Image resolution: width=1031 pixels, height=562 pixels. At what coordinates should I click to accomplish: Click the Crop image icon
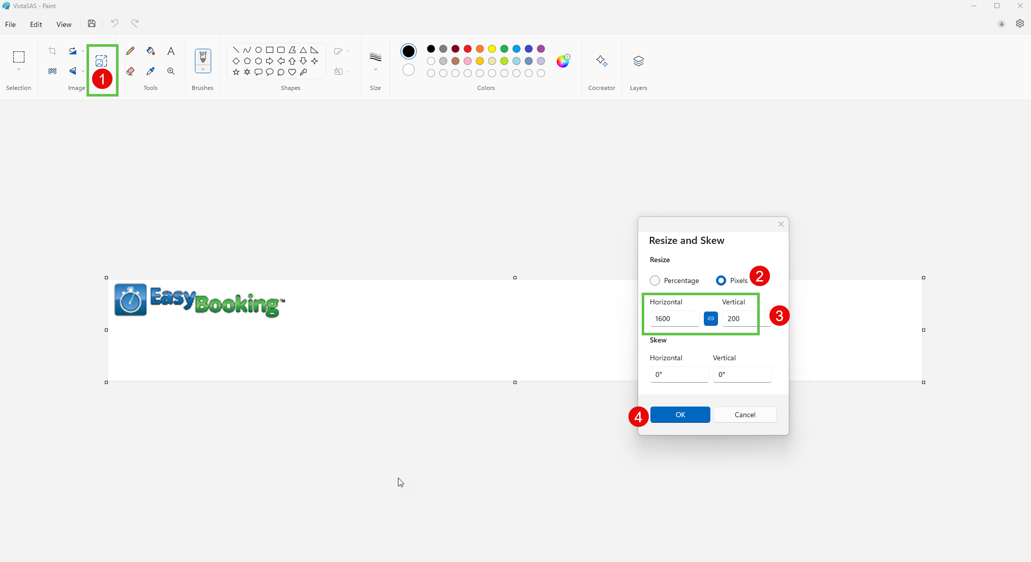(52, 51)
